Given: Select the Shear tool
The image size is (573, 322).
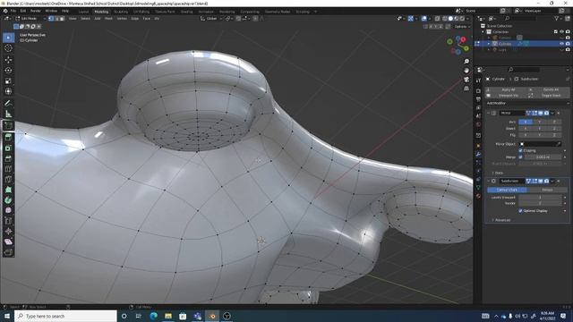Looking at the screenshot, I should coord(8,241).
